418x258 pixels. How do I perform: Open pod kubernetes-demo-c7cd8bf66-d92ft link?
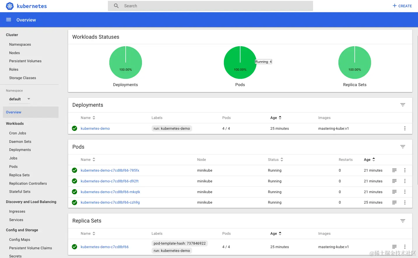[110, 181]
